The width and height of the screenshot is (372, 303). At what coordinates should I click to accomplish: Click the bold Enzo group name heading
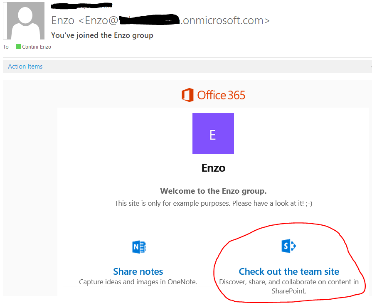pos(213,168)
